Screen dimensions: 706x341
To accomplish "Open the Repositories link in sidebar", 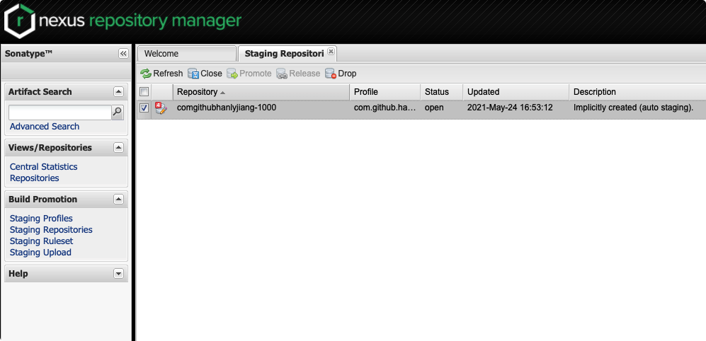I will point(34,178).
